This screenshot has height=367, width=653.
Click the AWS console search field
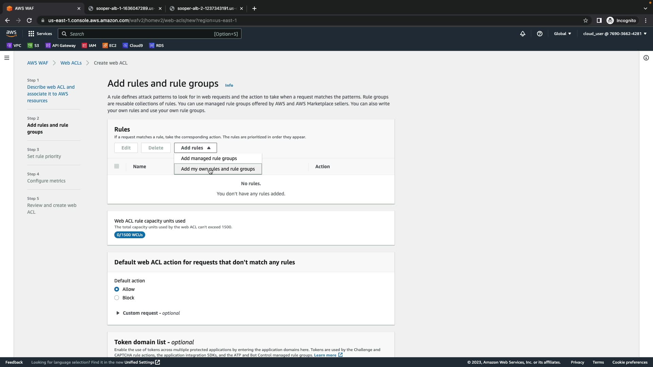coord(139,34)
